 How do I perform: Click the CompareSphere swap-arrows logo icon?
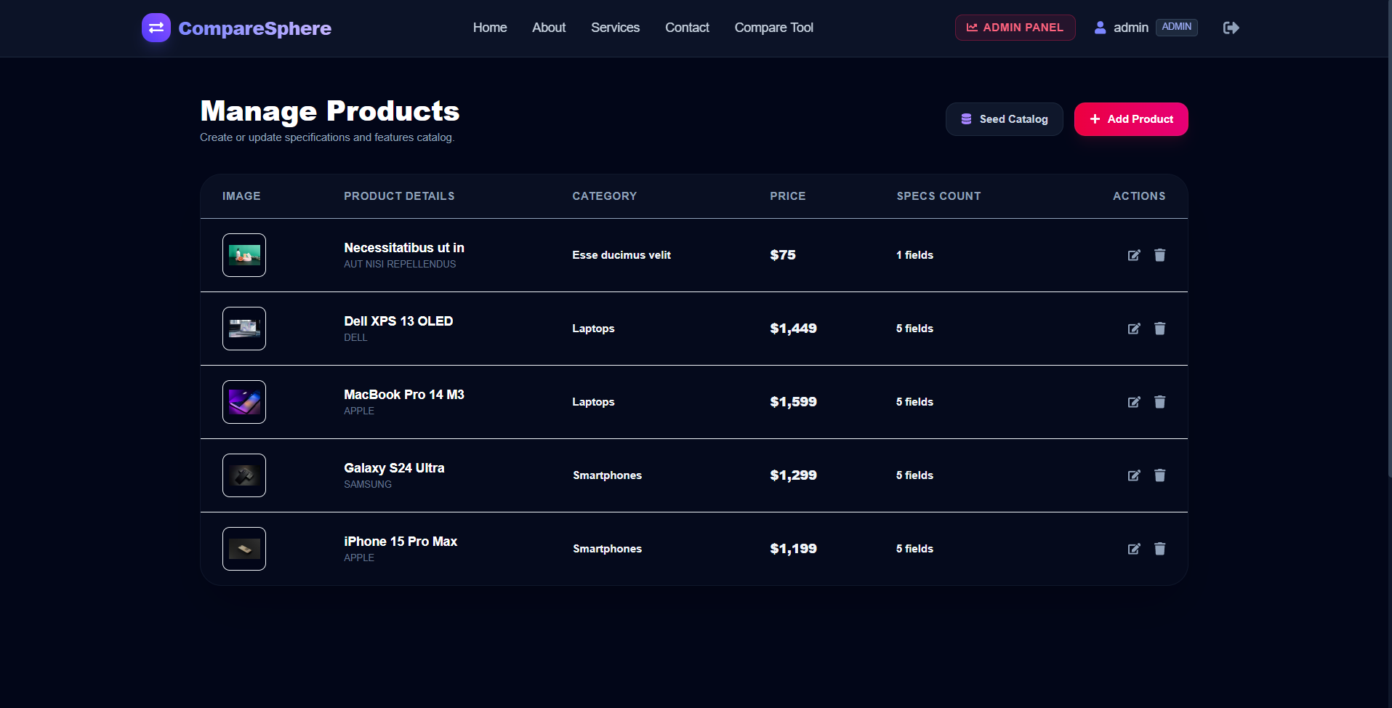[156, 28]
